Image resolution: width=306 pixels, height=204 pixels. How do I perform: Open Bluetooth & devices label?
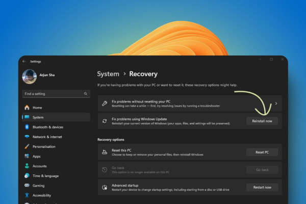point(48,127)
